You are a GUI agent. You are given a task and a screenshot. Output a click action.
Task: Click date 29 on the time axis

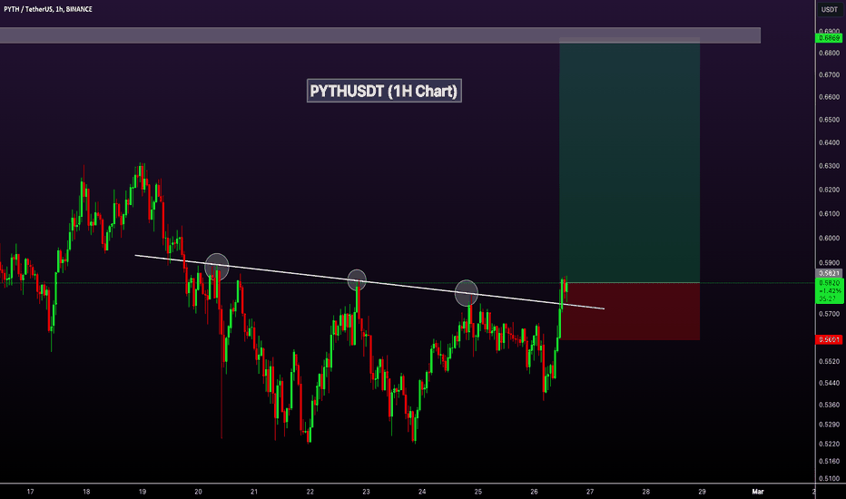point(702,492)
